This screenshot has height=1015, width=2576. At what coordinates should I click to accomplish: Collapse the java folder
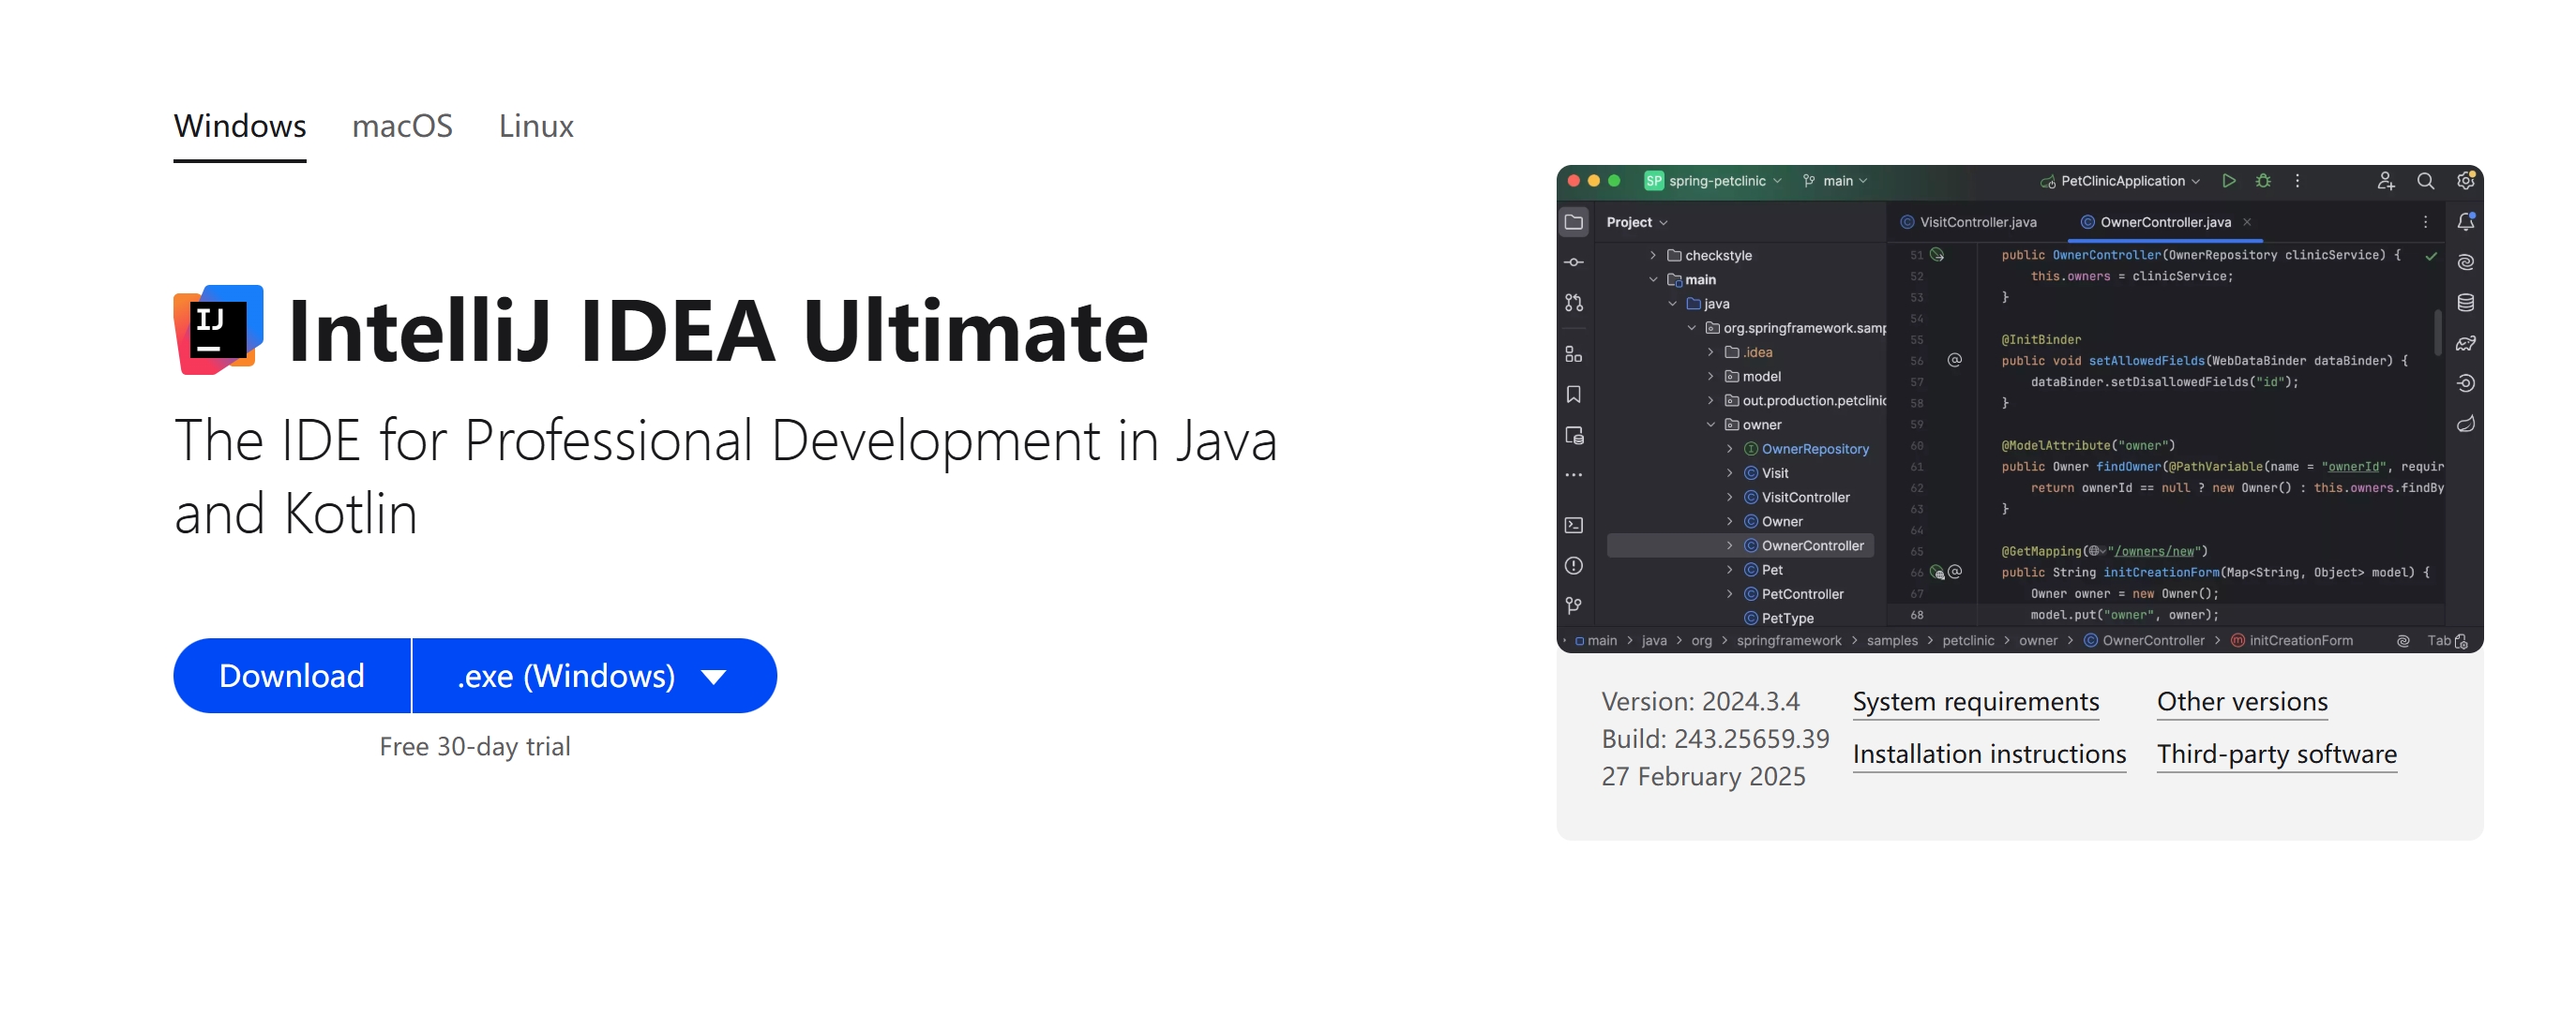point(1672,304)
